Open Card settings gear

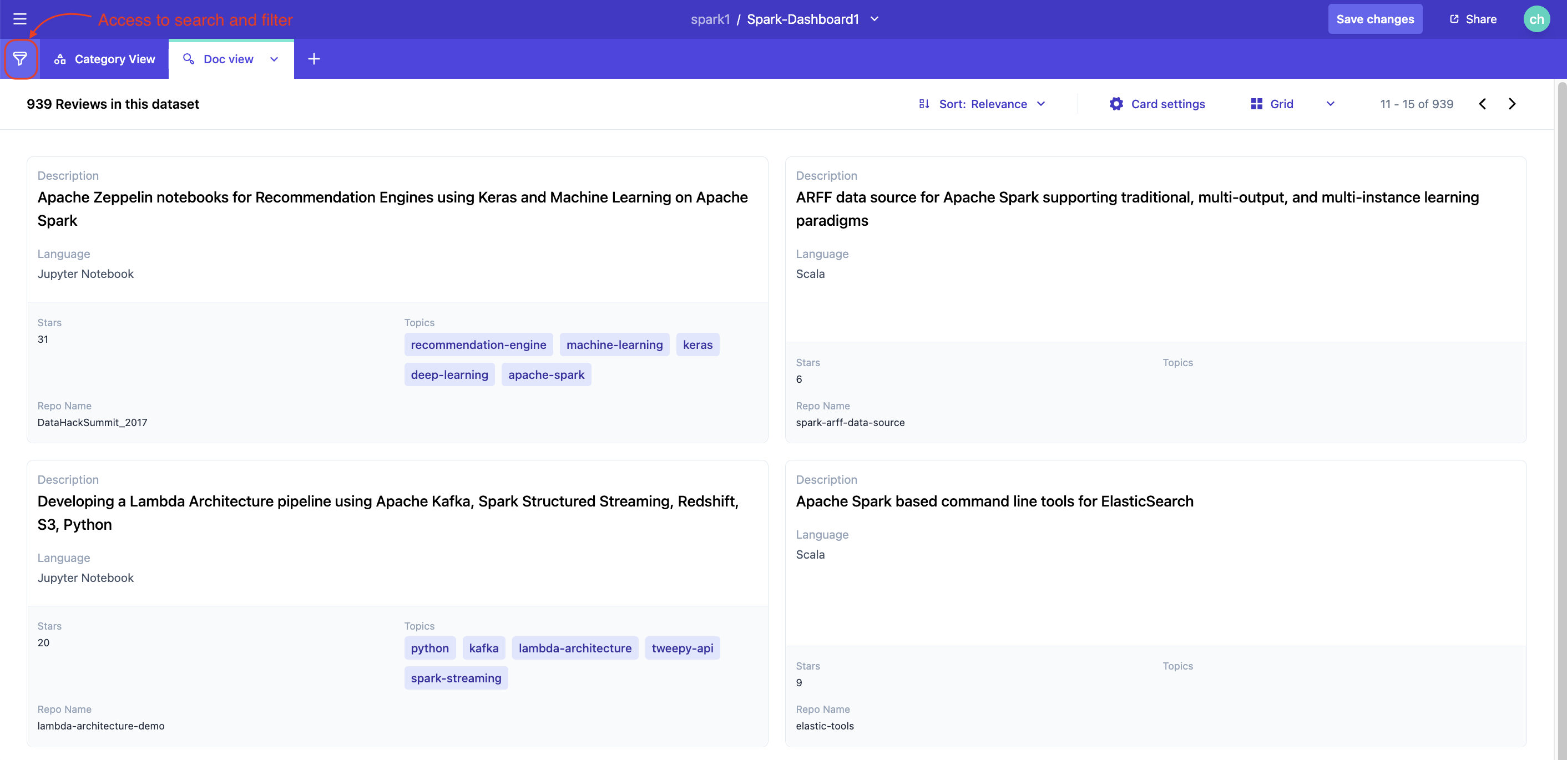coord(1116,104)
